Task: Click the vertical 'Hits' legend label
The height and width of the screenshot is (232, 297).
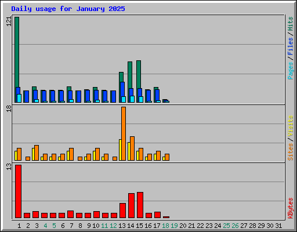Action: point(290,24)
